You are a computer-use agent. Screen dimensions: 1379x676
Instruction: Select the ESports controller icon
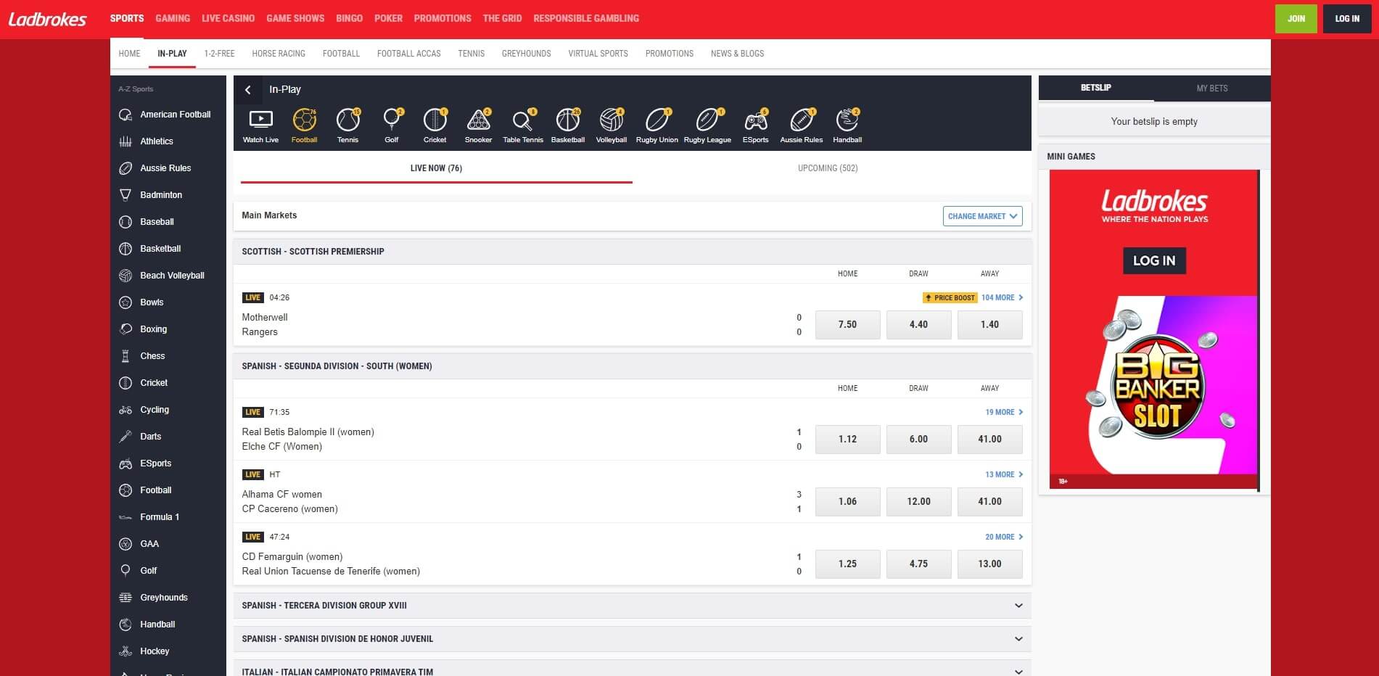pyautogui.click(x=755, y=122)
